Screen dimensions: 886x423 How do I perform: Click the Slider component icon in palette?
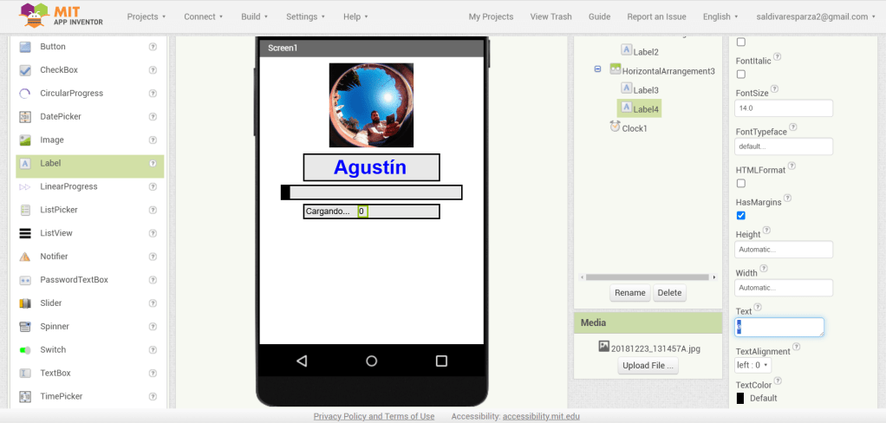[25, 303]
